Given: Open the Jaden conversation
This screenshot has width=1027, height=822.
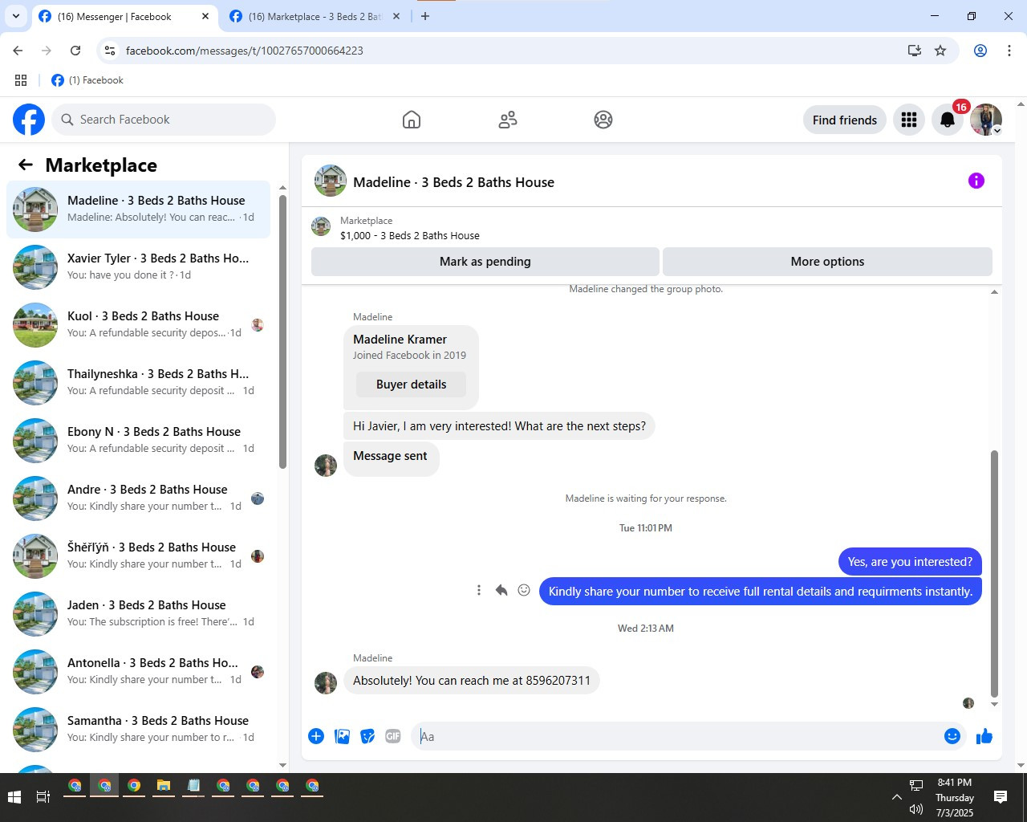Looking at the screenshot, I should (x=139, y=614).
